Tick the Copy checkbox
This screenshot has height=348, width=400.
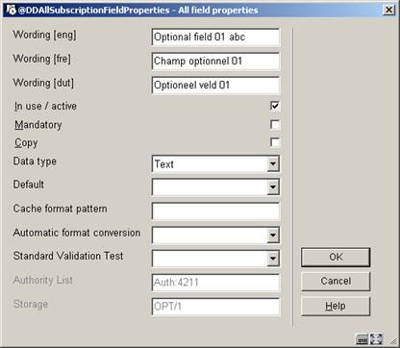275,142
